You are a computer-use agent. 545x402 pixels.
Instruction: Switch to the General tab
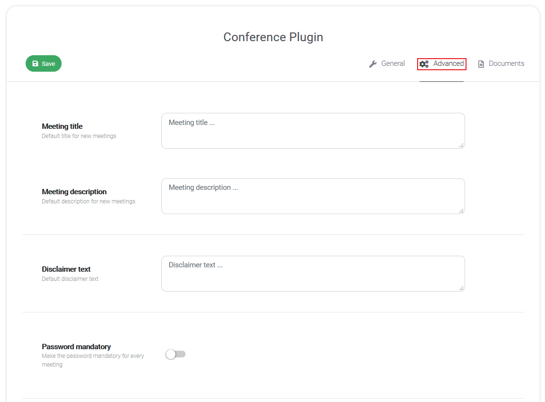pyautogui.click(x=387, y=63)
